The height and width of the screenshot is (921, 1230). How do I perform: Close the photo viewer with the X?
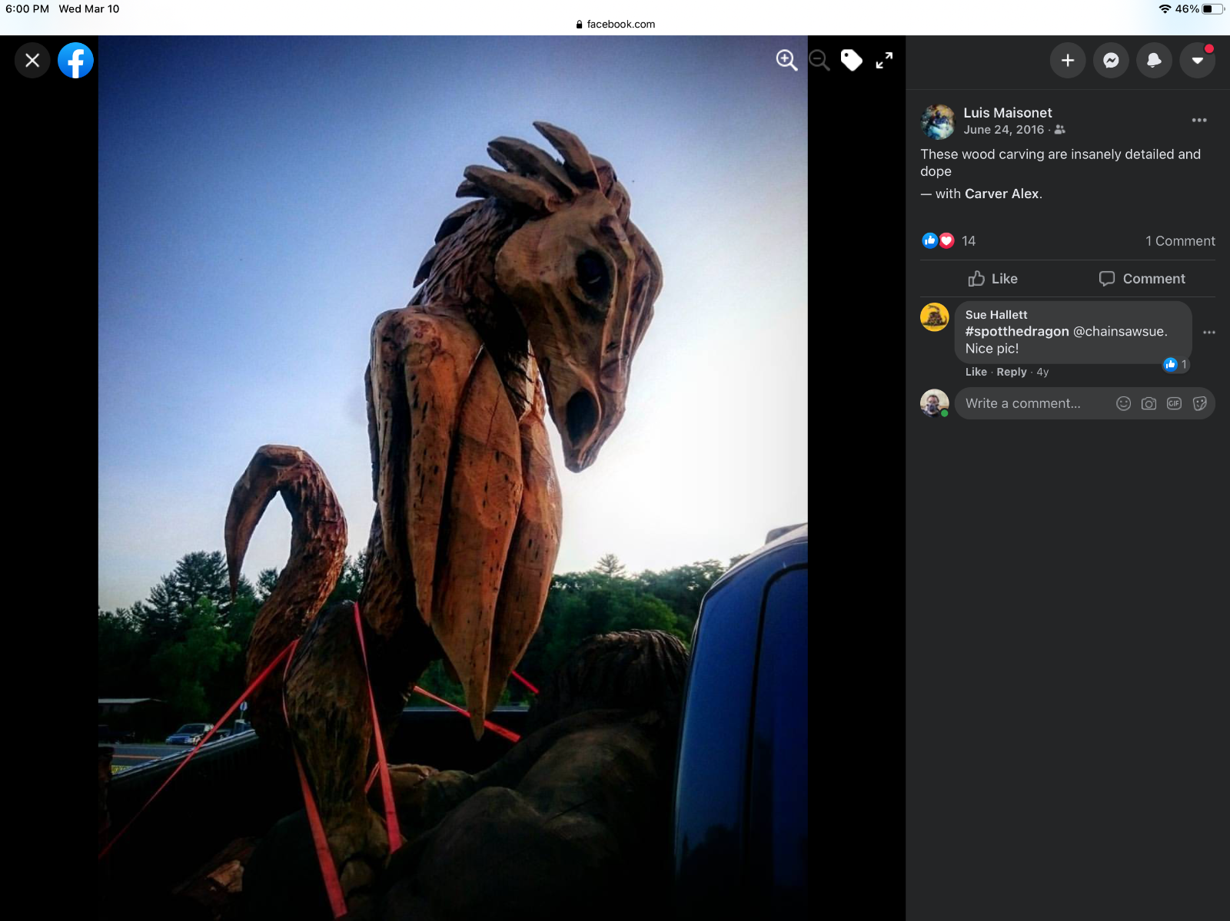pos(32,60)
